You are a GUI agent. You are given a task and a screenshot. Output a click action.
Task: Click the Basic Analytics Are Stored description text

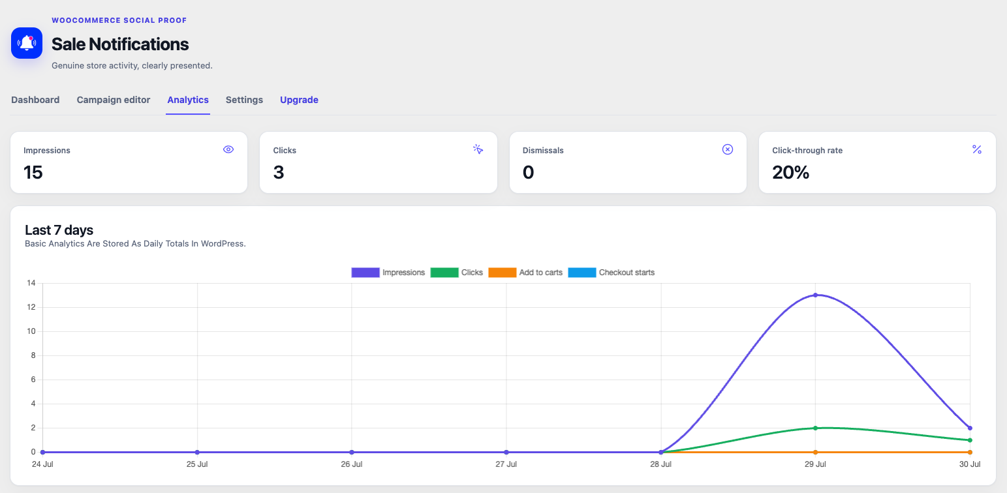point(135,244)
